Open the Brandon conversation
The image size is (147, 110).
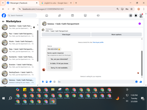click(x=18, y=66)
